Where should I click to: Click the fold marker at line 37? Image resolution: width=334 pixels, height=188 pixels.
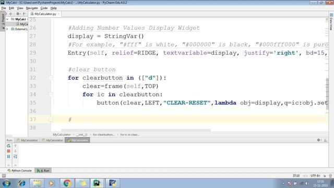(51, 120)
